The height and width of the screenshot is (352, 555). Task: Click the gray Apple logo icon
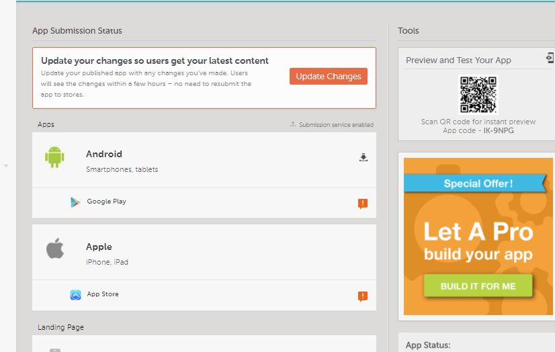(54, 250)
